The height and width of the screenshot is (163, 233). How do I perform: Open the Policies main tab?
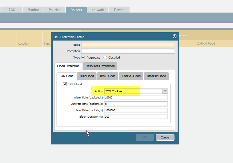point(55,10)
